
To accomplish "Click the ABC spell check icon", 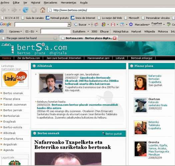I will click(x=169, y=24).
